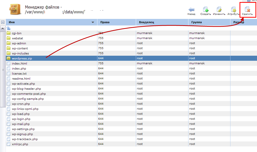This screenshot has height=152, width=257.
Task: Click the Создать create file icon
Action: pos(206,10)
